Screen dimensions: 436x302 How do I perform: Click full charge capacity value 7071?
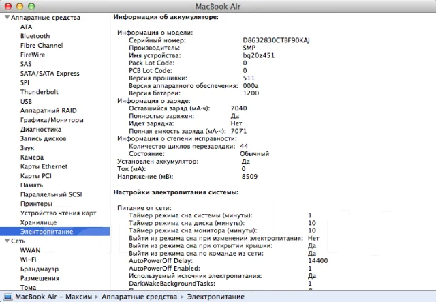coord(239,131)
